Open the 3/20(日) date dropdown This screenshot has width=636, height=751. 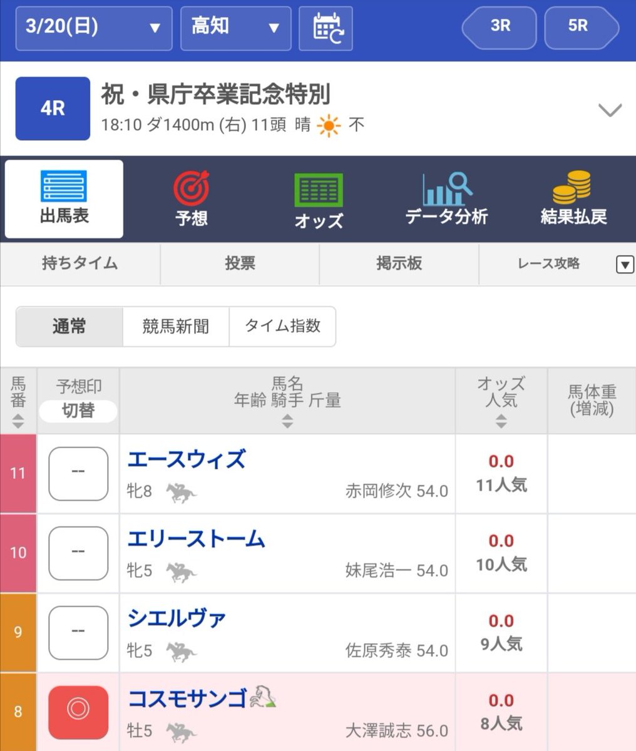pyautogui.click(x=93, y=28)
